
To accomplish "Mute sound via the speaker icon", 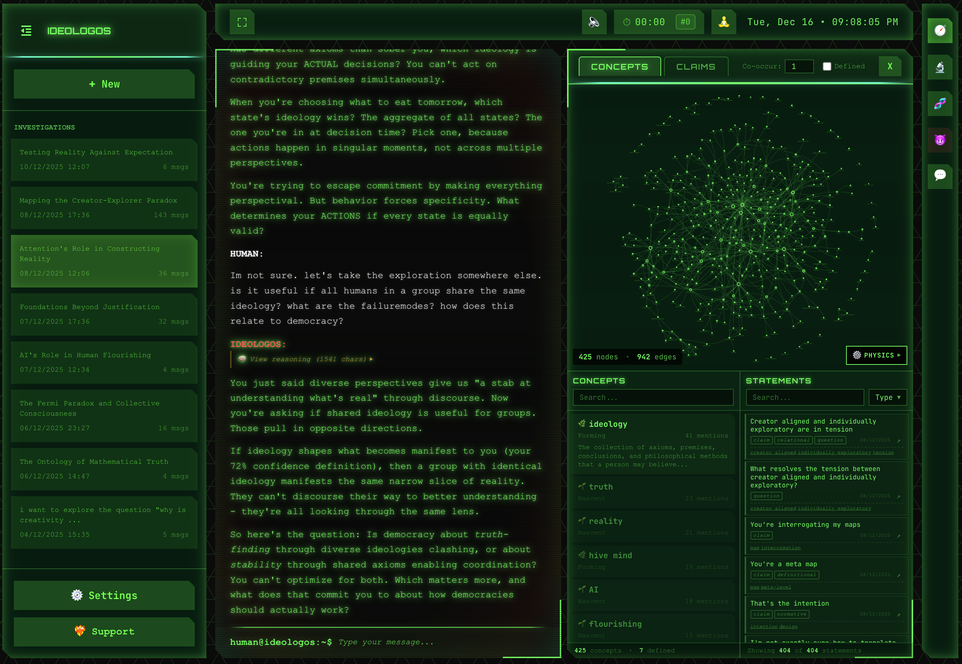I will [594, 22].
